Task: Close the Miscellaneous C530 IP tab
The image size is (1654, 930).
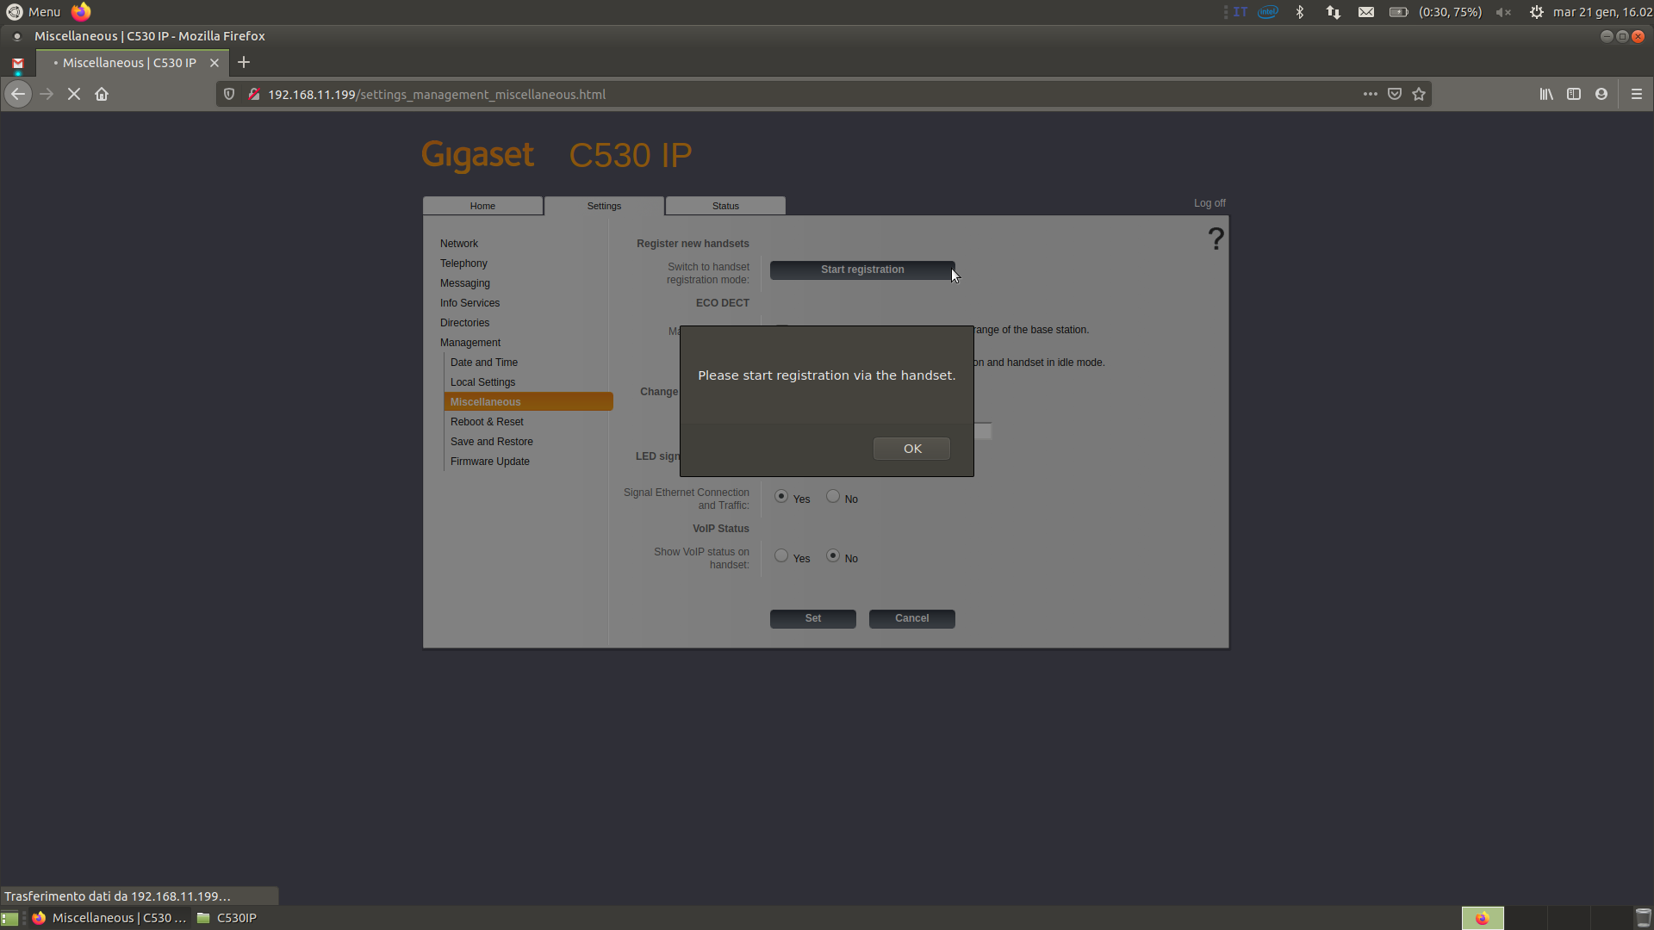Action: pyautogui.click(x=215, y=63)
